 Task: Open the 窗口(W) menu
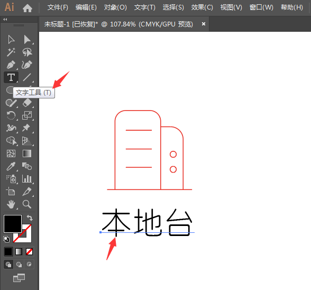point(261,7)
